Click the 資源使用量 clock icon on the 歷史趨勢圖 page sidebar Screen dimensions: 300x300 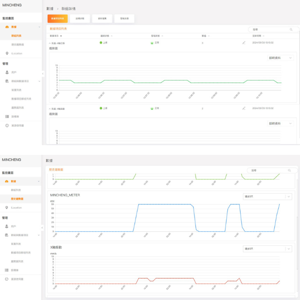(x=7, y=279)
